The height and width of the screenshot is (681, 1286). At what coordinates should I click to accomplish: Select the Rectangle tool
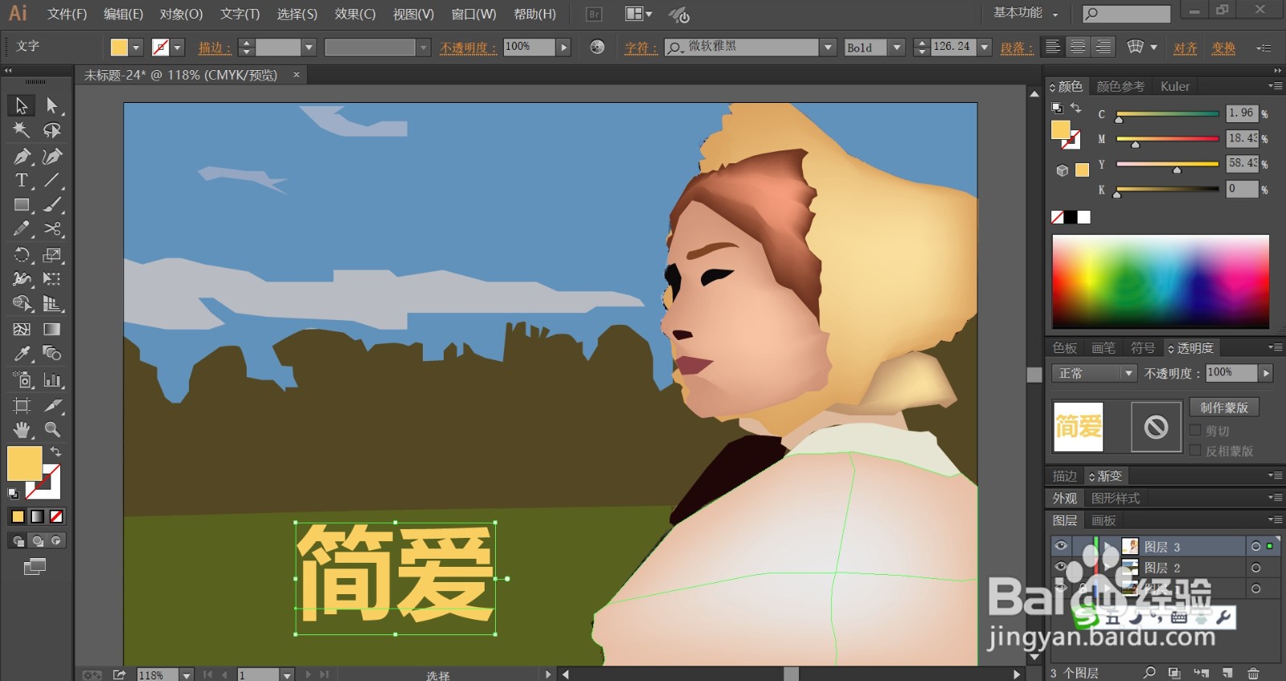point(22,205)
